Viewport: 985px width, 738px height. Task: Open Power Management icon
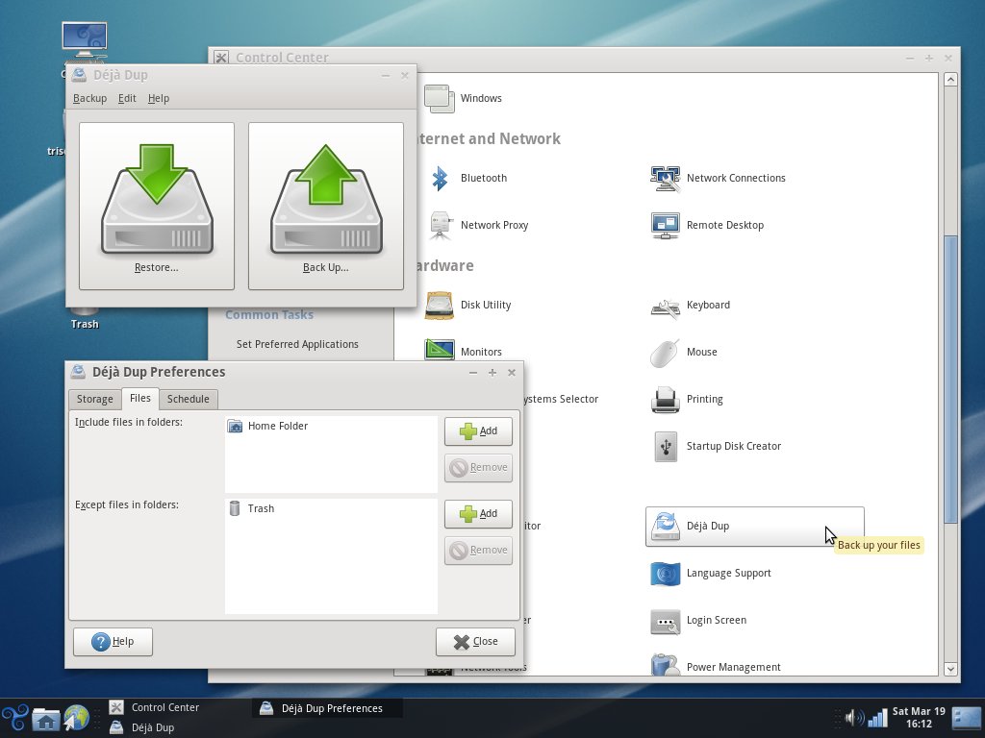(665, 664)
